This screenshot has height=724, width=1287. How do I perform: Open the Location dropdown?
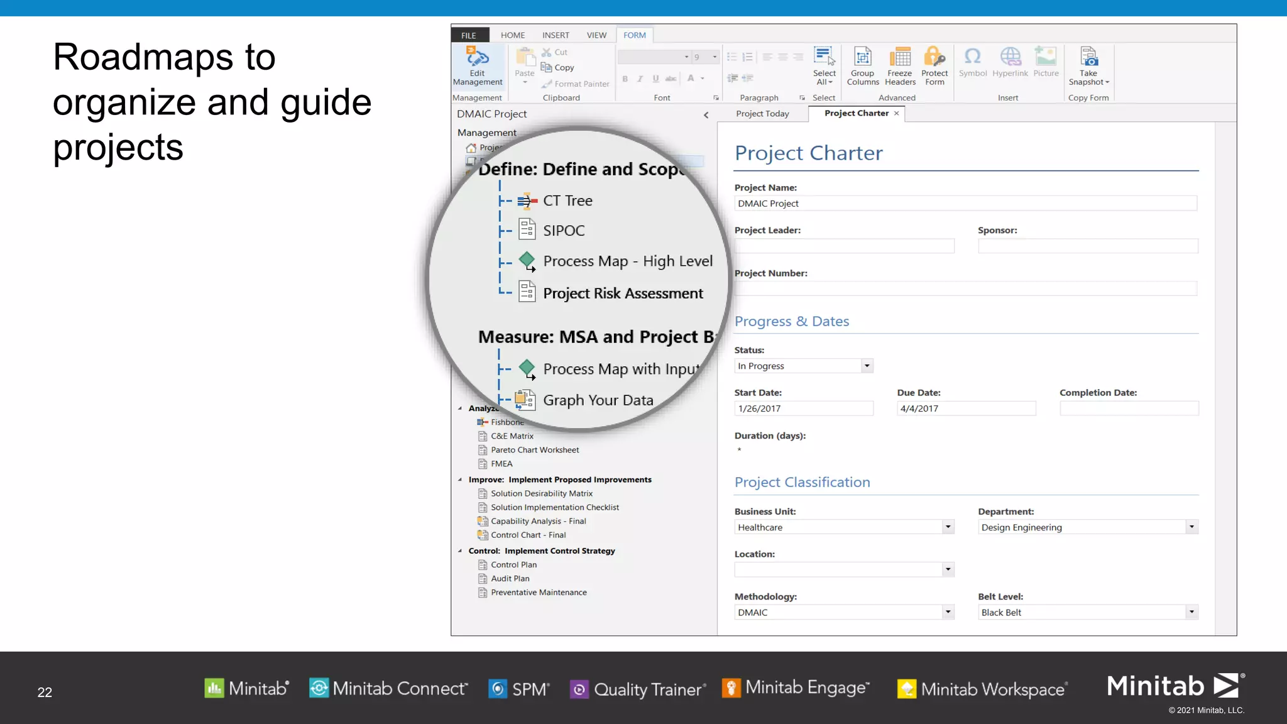coord(948,570)
